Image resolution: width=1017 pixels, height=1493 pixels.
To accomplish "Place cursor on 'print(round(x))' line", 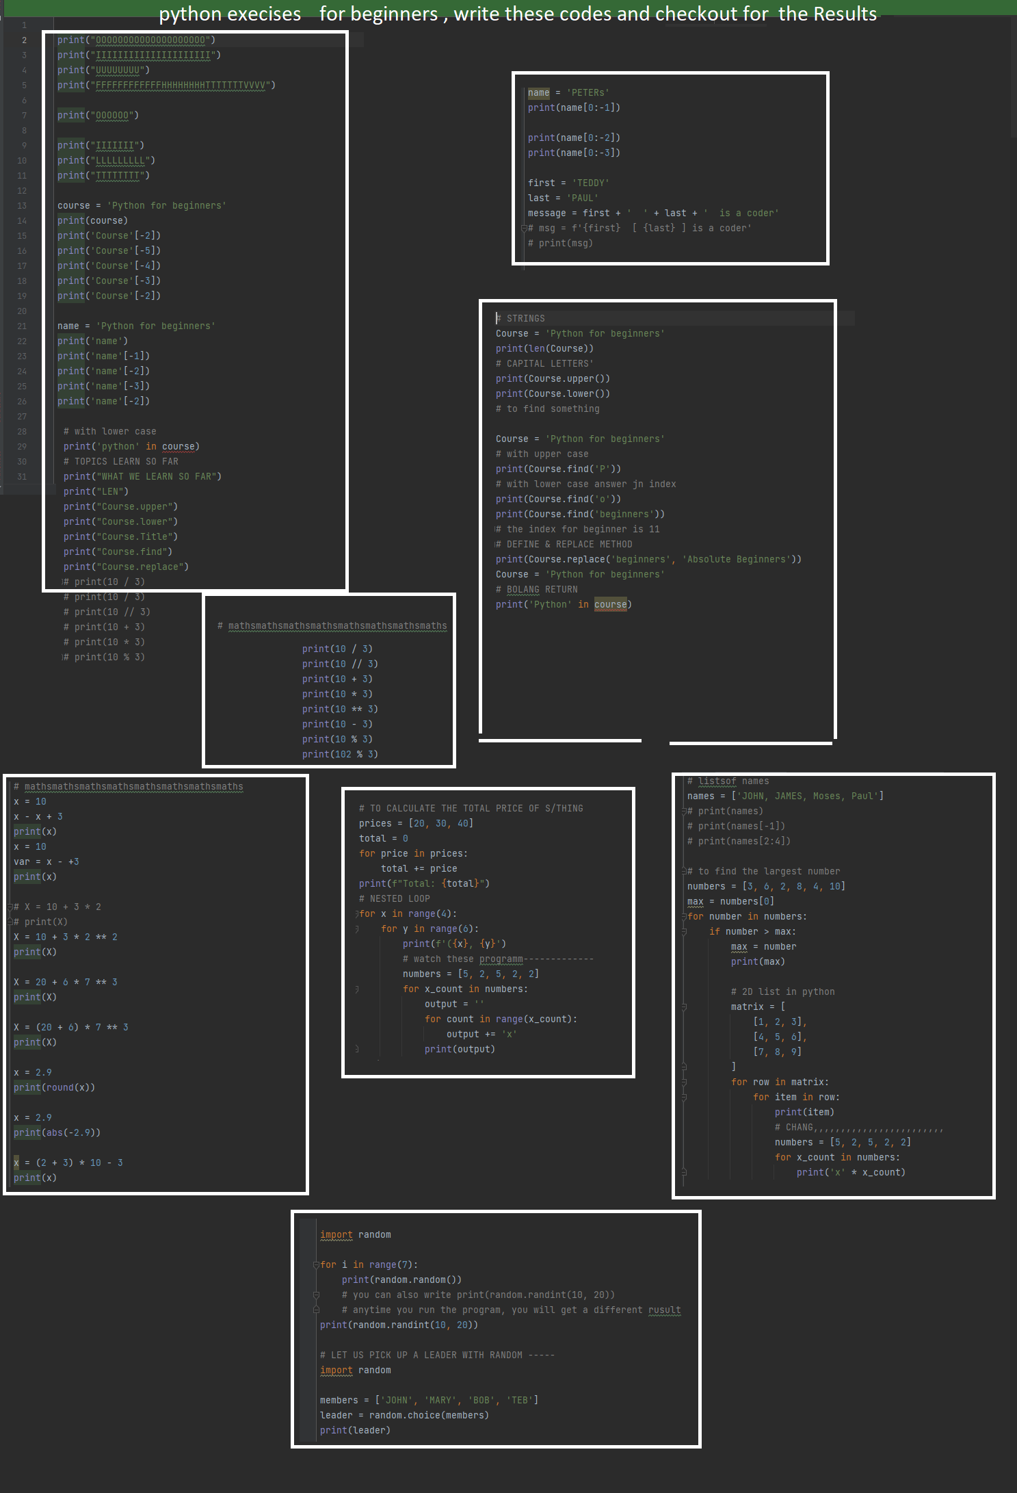I will click(x=54, y=1088).
